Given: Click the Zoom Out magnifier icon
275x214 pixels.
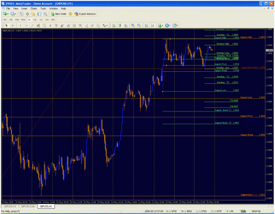Looking at the screenshot, I should coord(139,26).
